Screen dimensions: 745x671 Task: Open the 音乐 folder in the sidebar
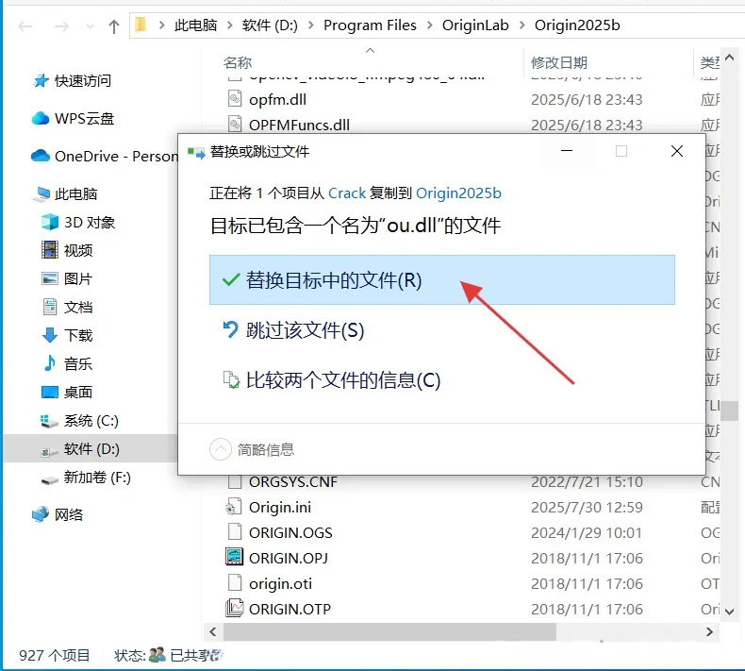click(78, 363)
